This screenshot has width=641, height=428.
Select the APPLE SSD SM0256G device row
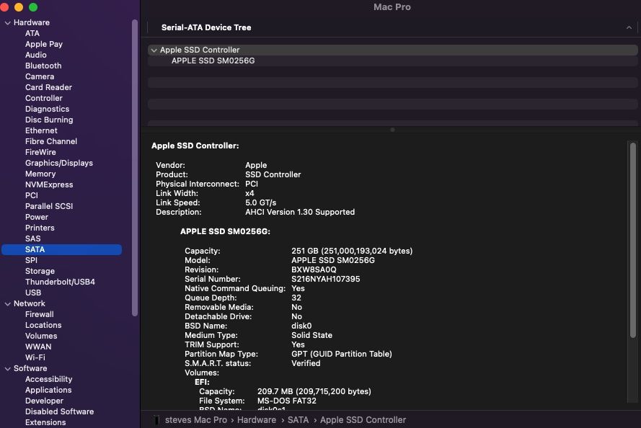[392, 61]
